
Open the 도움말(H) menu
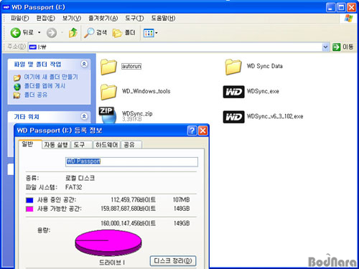tap(163, 18)
